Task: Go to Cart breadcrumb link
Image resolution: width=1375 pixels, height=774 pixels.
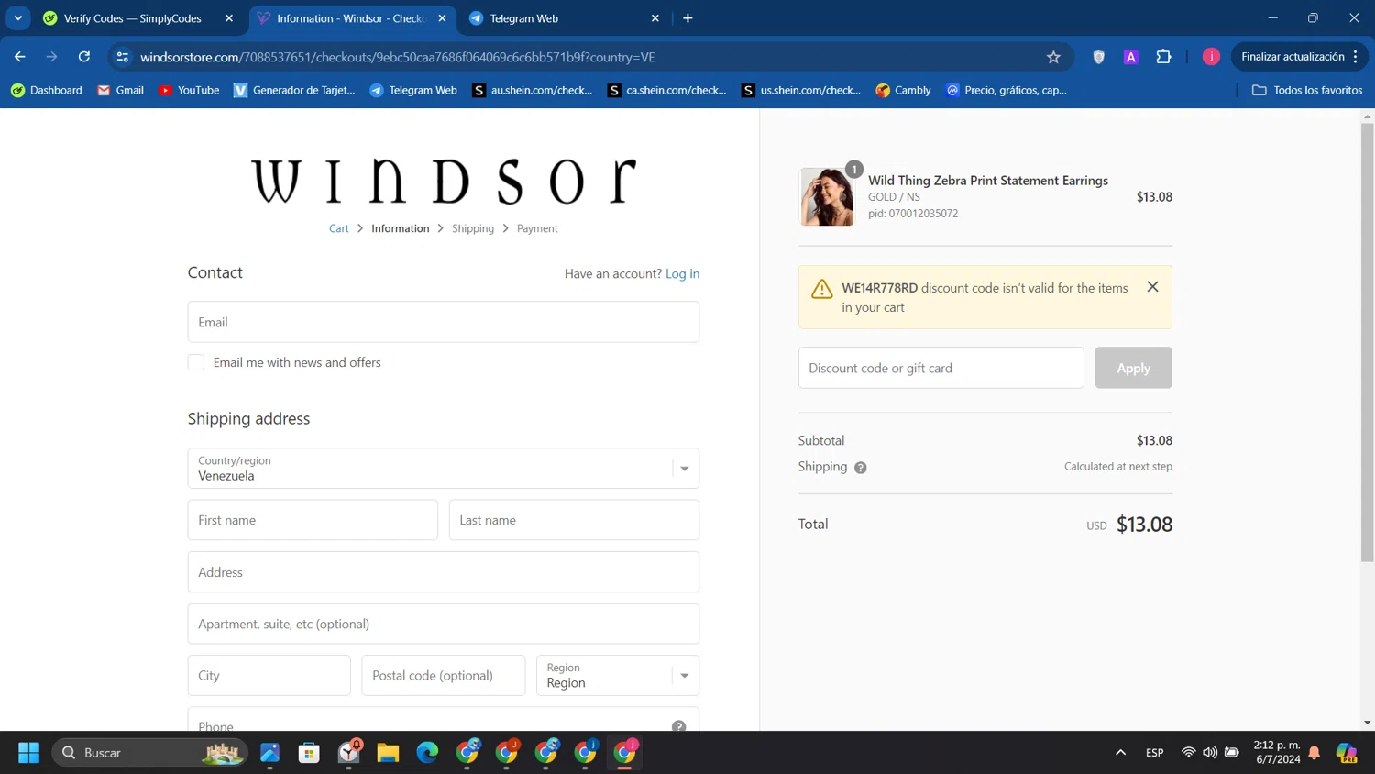Action: tap(339, 228)
